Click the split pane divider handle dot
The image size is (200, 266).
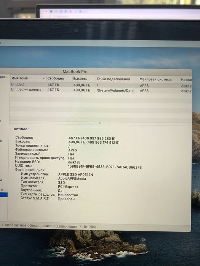(100, 123)
